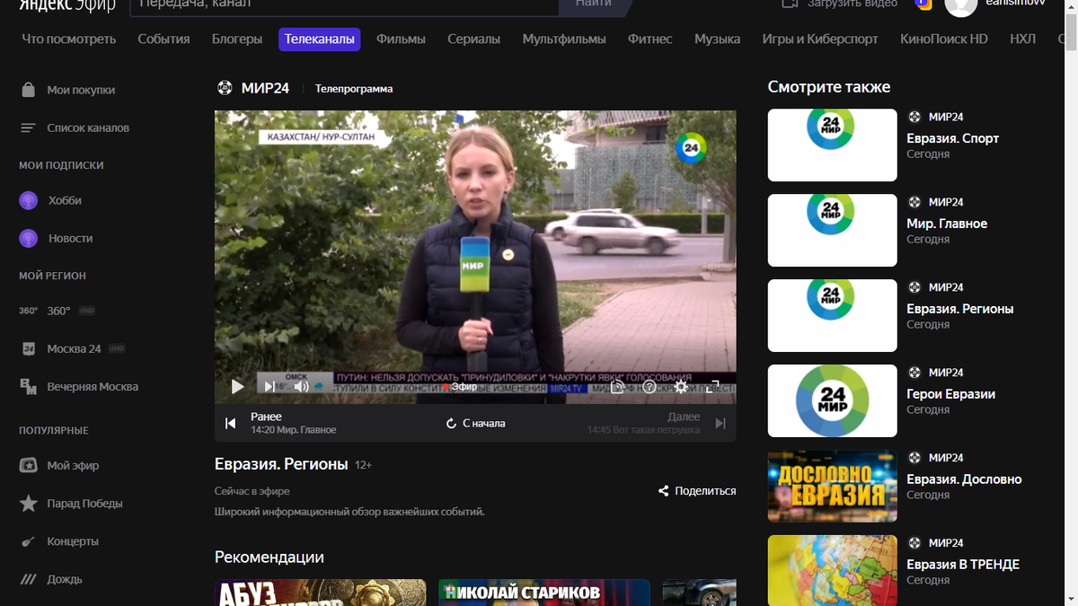This screenshot has width=1078, height=606.
Task: Open 'Николай Стариков' recommendation card
Action: [x=543, y=593]
